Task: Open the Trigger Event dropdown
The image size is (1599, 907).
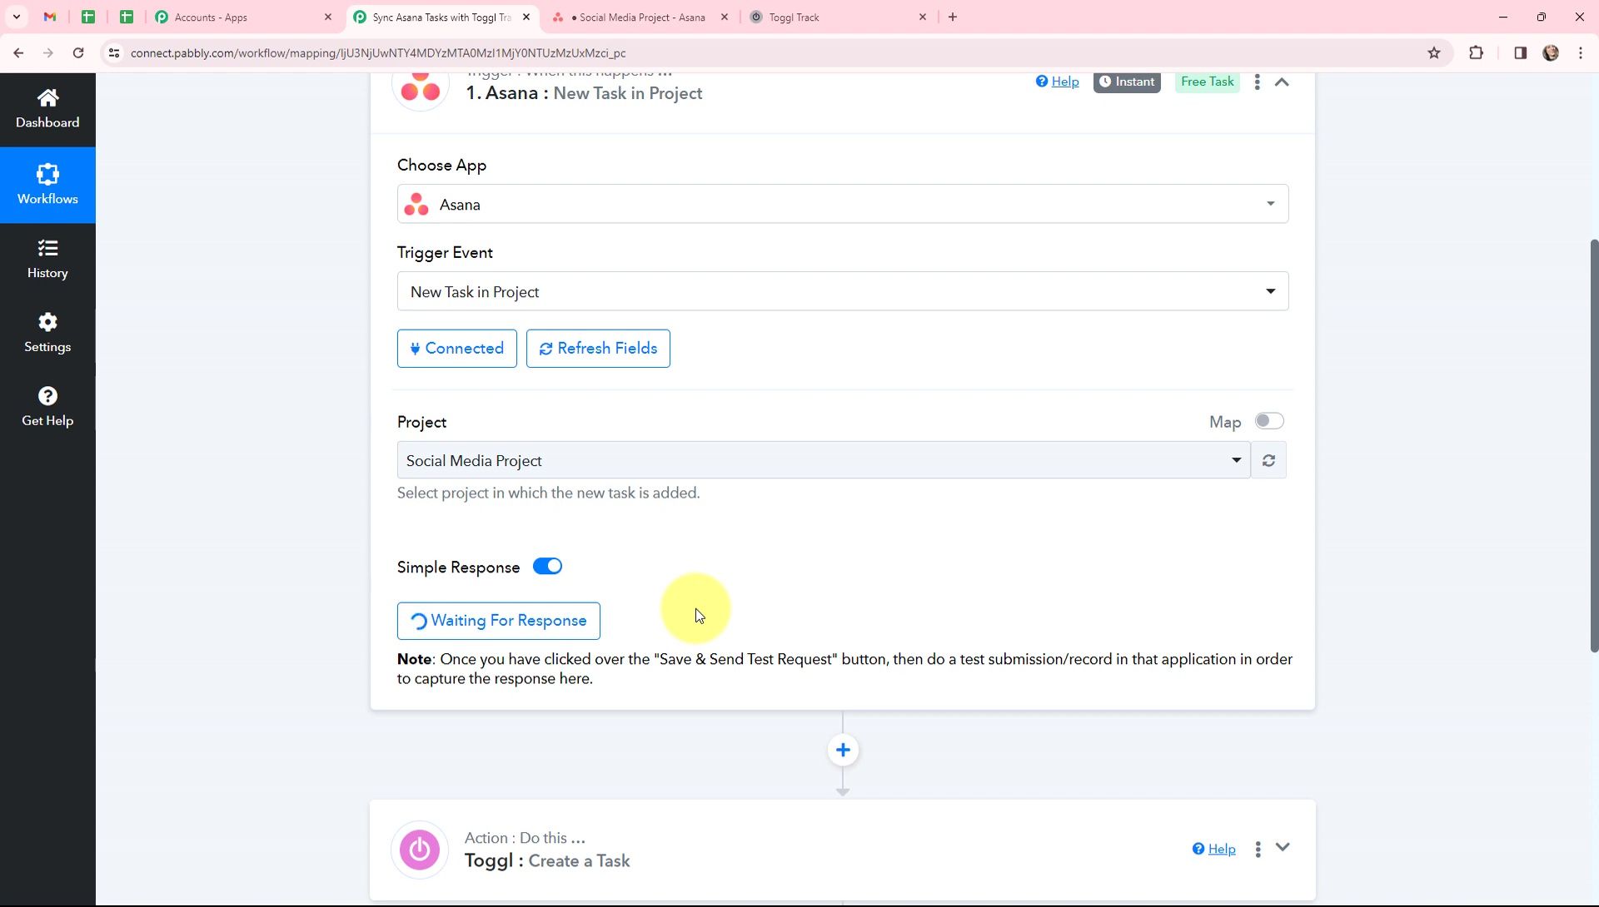Action: (x=843, y=291)
